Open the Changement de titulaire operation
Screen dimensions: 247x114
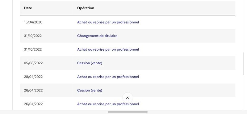[x=97, y=36]
